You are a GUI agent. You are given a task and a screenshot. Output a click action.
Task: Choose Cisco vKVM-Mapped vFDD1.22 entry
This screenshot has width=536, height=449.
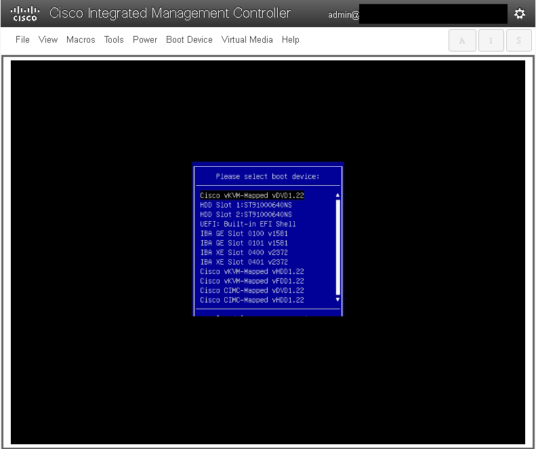(x=252, y=281)
